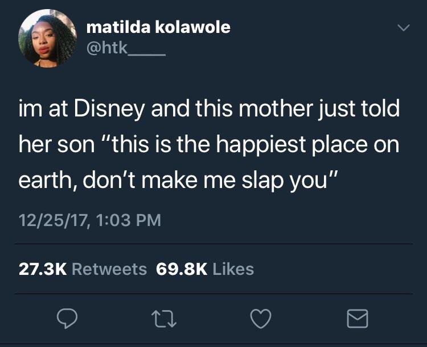427x347 pixels.
Task: Click the 27.3K count number
Action: point(43,269)
